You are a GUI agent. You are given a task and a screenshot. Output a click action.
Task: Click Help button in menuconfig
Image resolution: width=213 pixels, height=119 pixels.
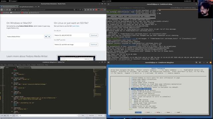point(158,112)
